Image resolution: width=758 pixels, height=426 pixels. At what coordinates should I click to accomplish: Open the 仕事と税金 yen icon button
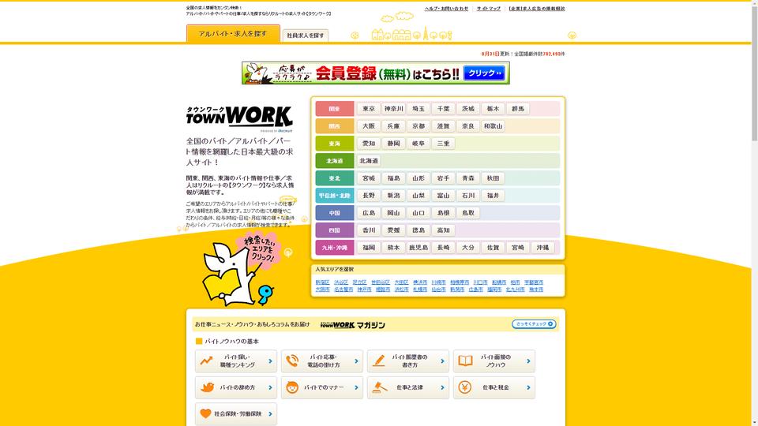pyautogui.click(x=494, y=387)
